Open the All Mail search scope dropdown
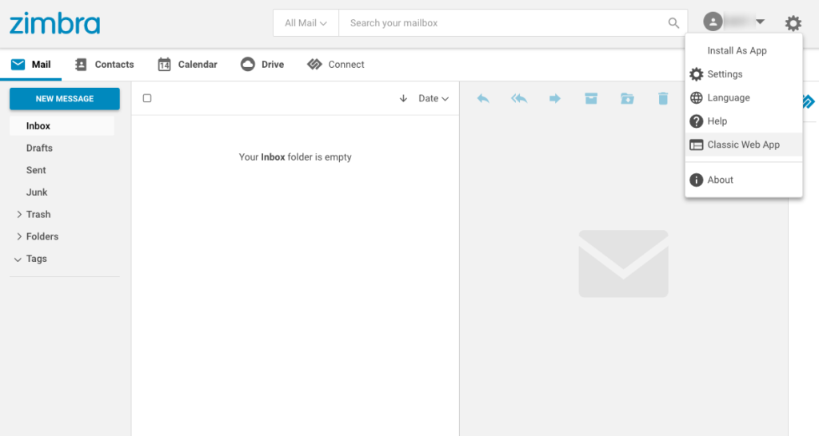The image size is (819, 436). pyautogui.click(x=306, y=23)
